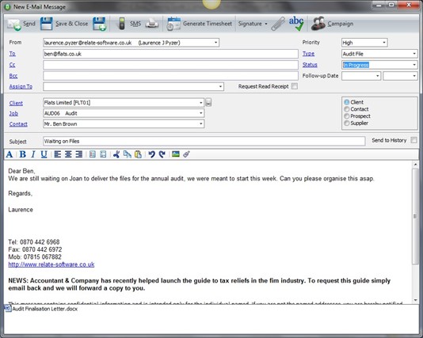Screen dimensions: 423x338
Task: Open the relate-software.co.uk hyperlink in body
Action: [51, 264]
